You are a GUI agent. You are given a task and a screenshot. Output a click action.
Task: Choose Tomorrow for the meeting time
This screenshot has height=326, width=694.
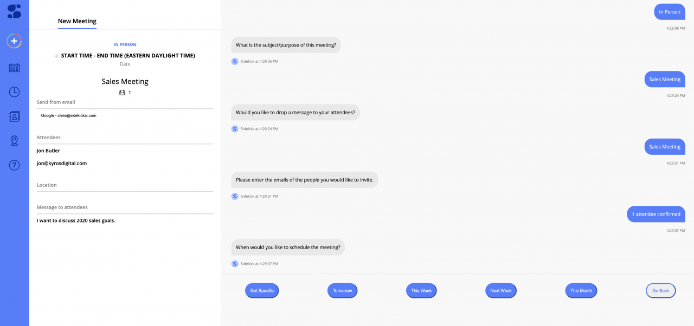(342, 290)
